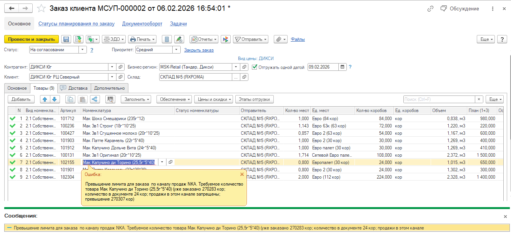The height and width of the screenshot is (236, 511).
Task: Open the calendar picker for shipment date
Action: 342,67
